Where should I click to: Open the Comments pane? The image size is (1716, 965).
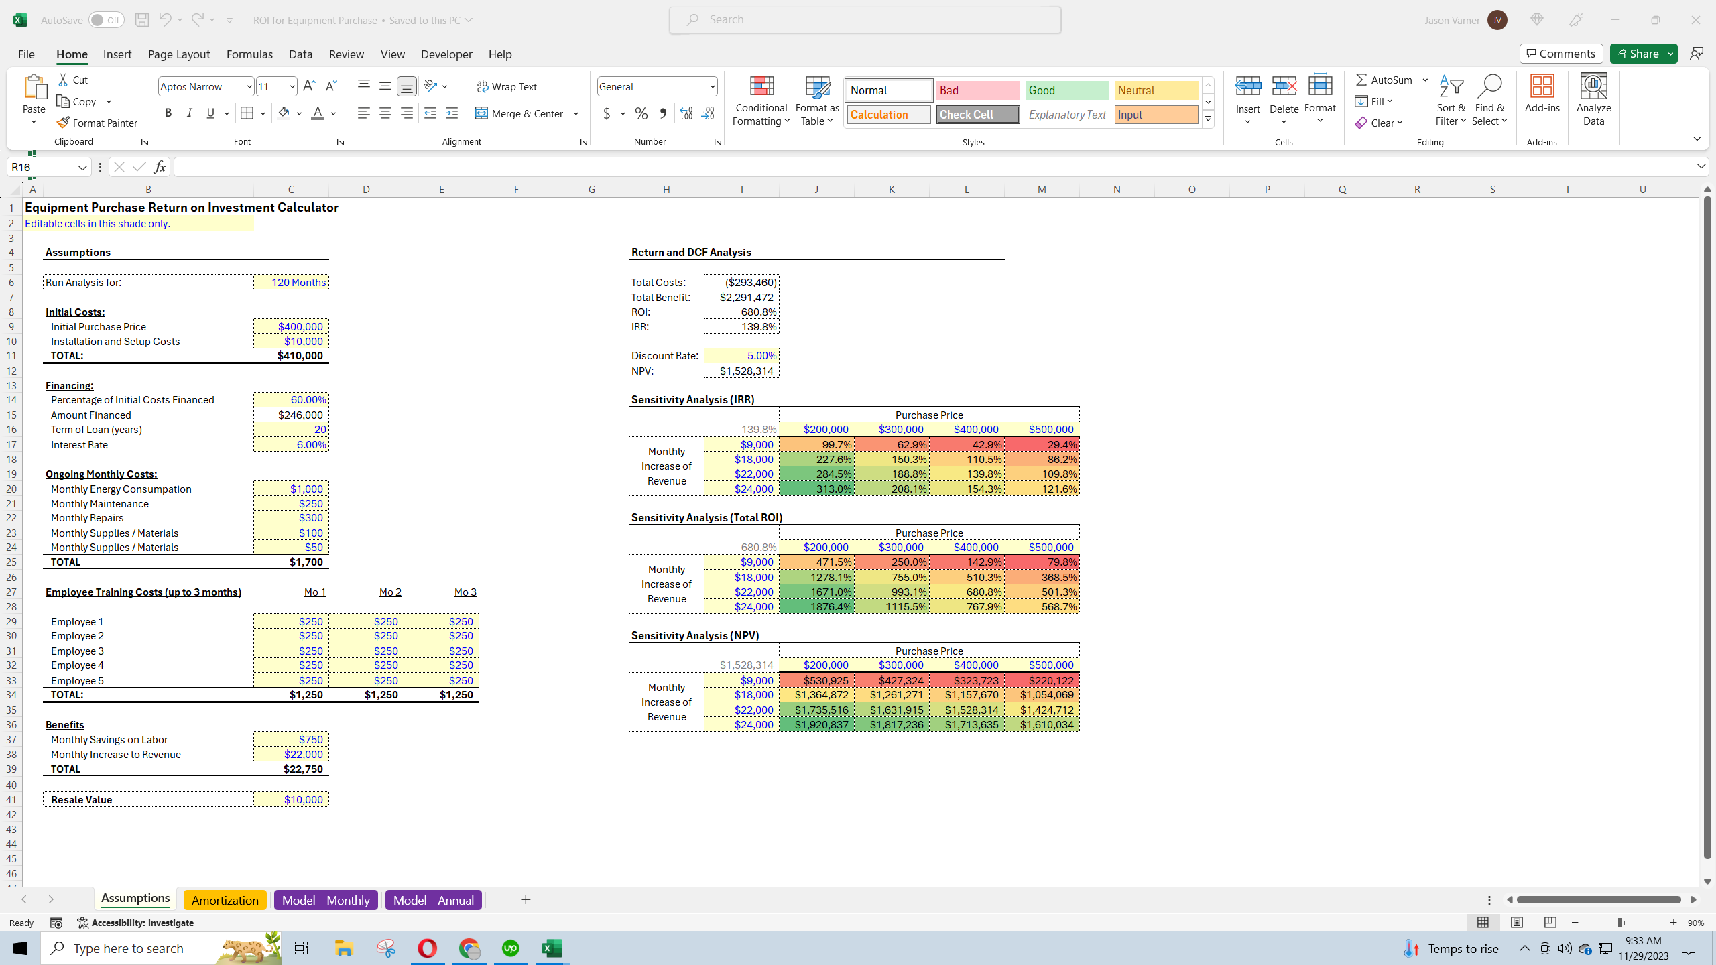(x=1560, y=53)
